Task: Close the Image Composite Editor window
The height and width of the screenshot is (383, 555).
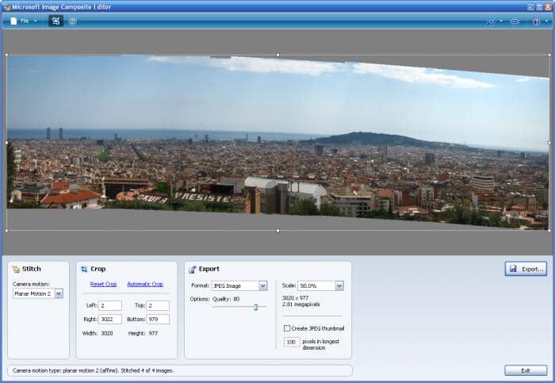Action: [x=549, y=6]
